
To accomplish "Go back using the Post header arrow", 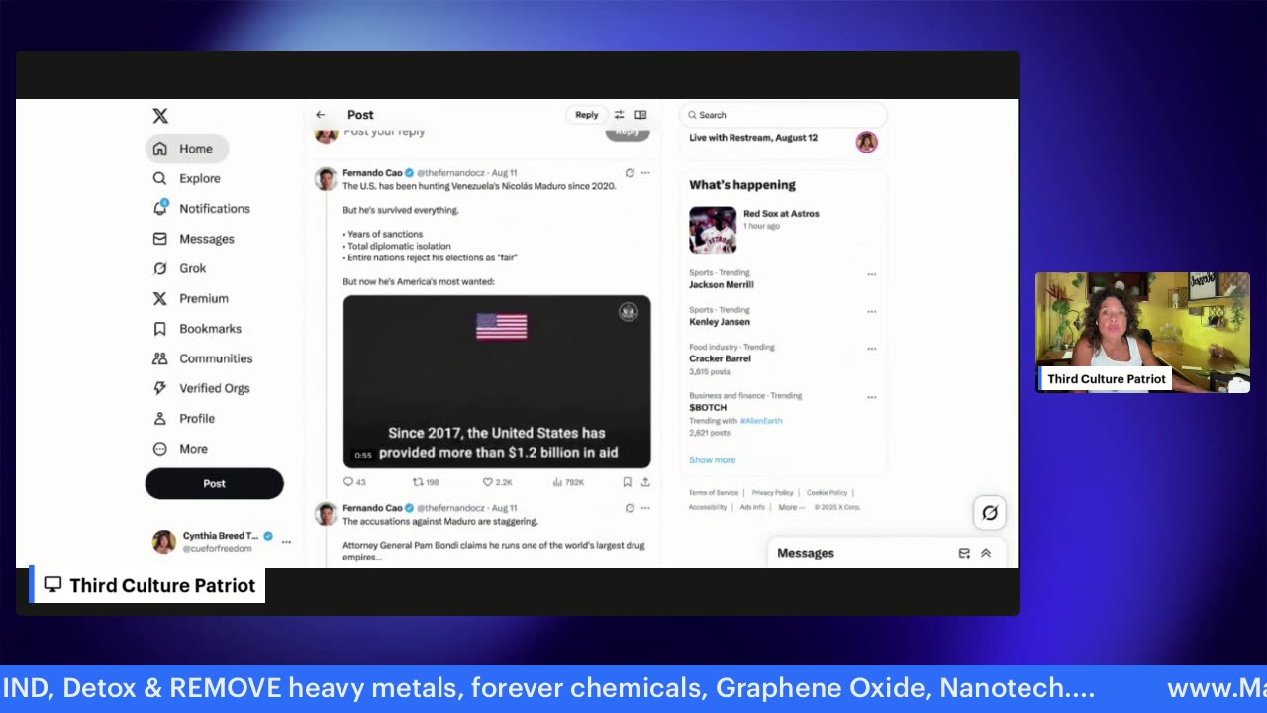I will point(320,115).
